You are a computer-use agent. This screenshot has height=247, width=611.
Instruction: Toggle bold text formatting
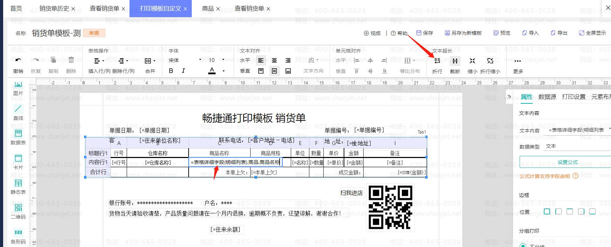(x=171, y=71)
